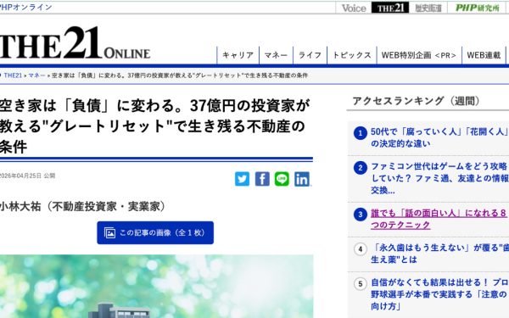509x318 pixels.
Task: Open the トピックス menu
Action: click(352, 55)
